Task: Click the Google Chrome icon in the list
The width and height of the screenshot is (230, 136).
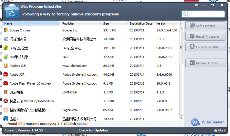Action: click(6, 30)
